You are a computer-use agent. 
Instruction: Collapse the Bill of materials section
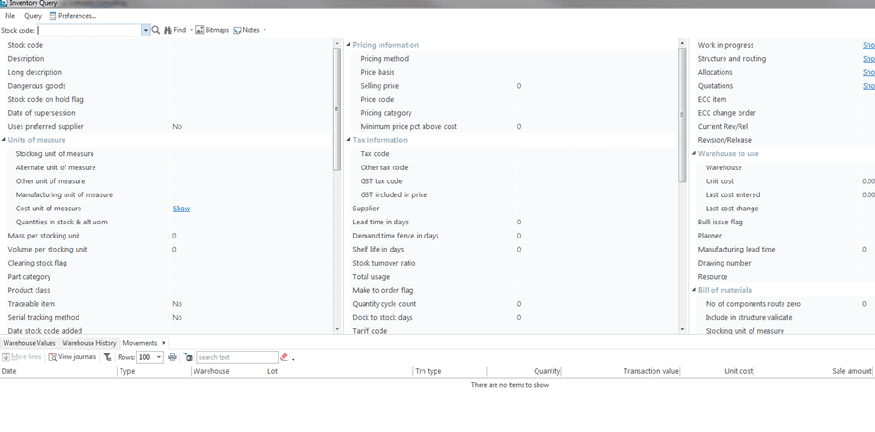tap(694, 290)
